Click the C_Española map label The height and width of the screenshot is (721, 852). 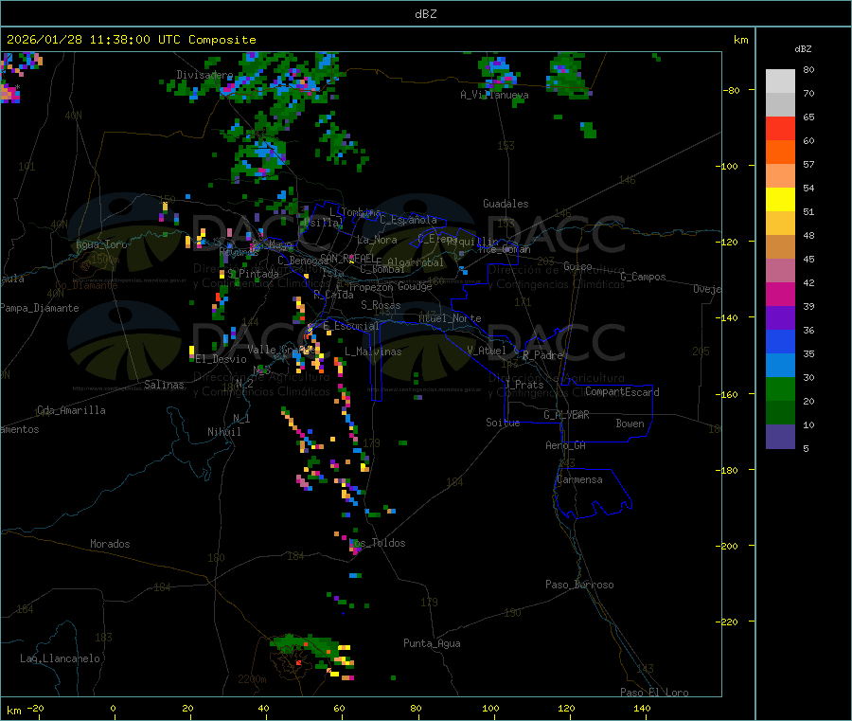408,220
